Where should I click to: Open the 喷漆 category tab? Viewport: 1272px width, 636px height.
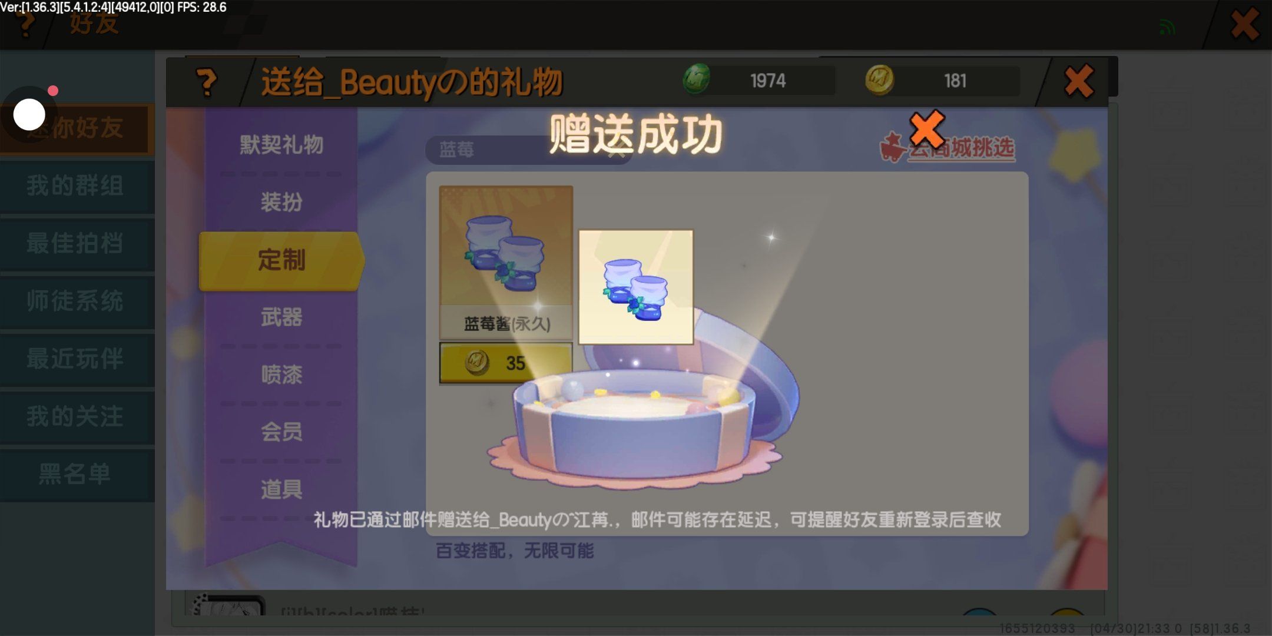pos(281,374)
